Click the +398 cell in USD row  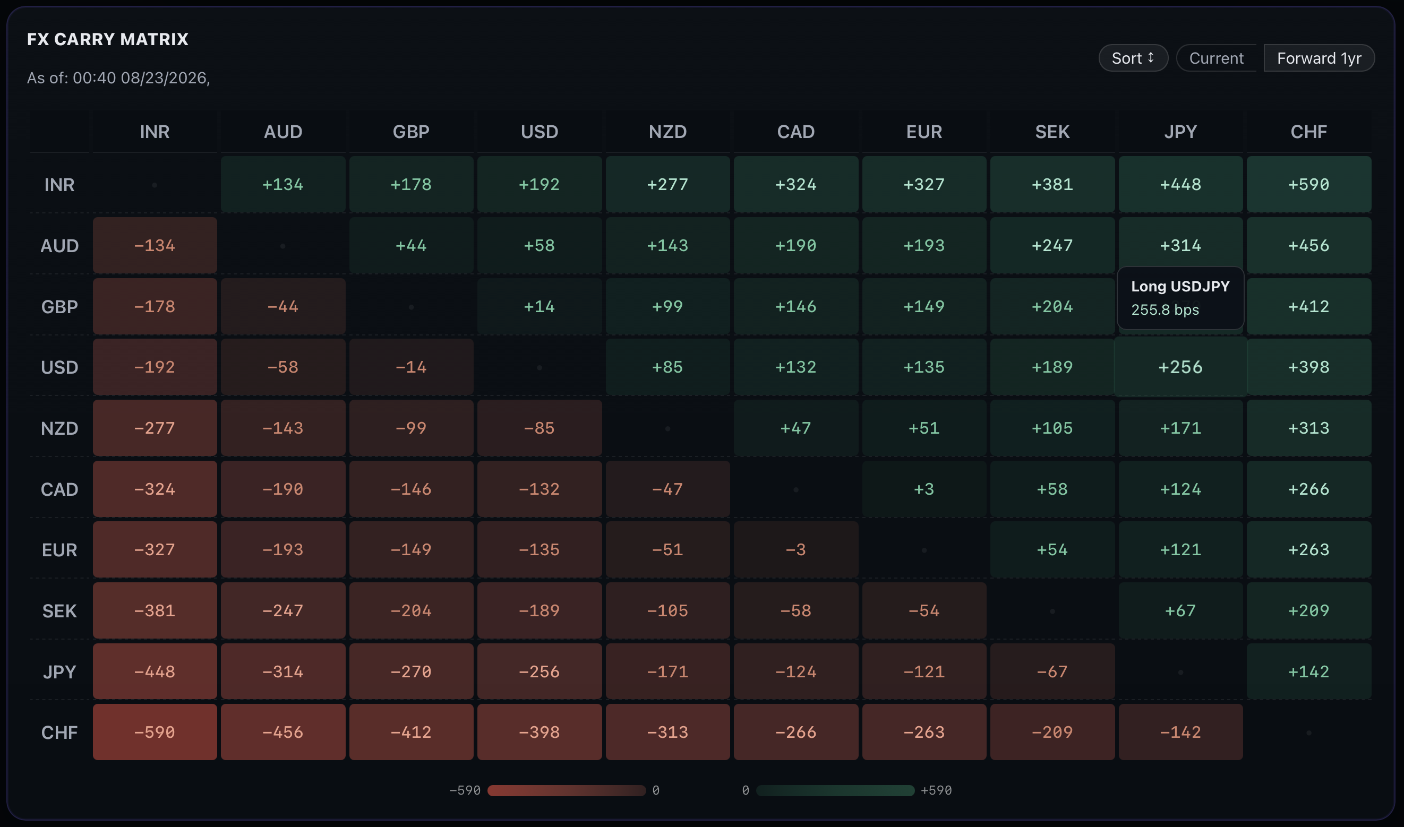click(1309, 367)
